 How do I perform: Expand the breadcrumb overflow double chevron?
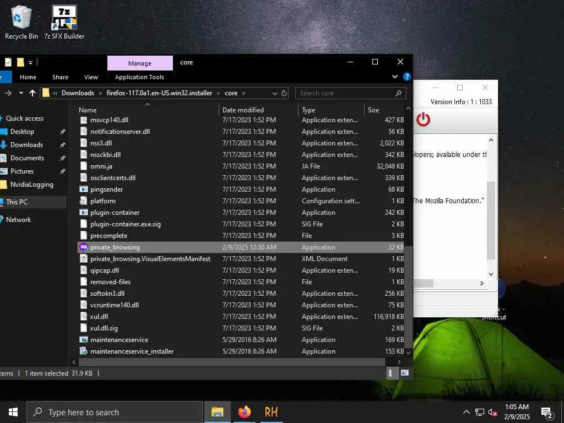(55, 93)
